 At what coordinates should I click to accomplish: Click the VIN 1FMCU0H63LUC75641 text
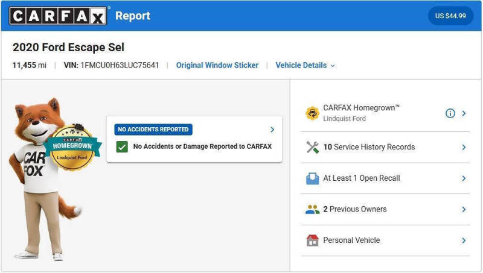pyautogui.click(x=111, y=65)
